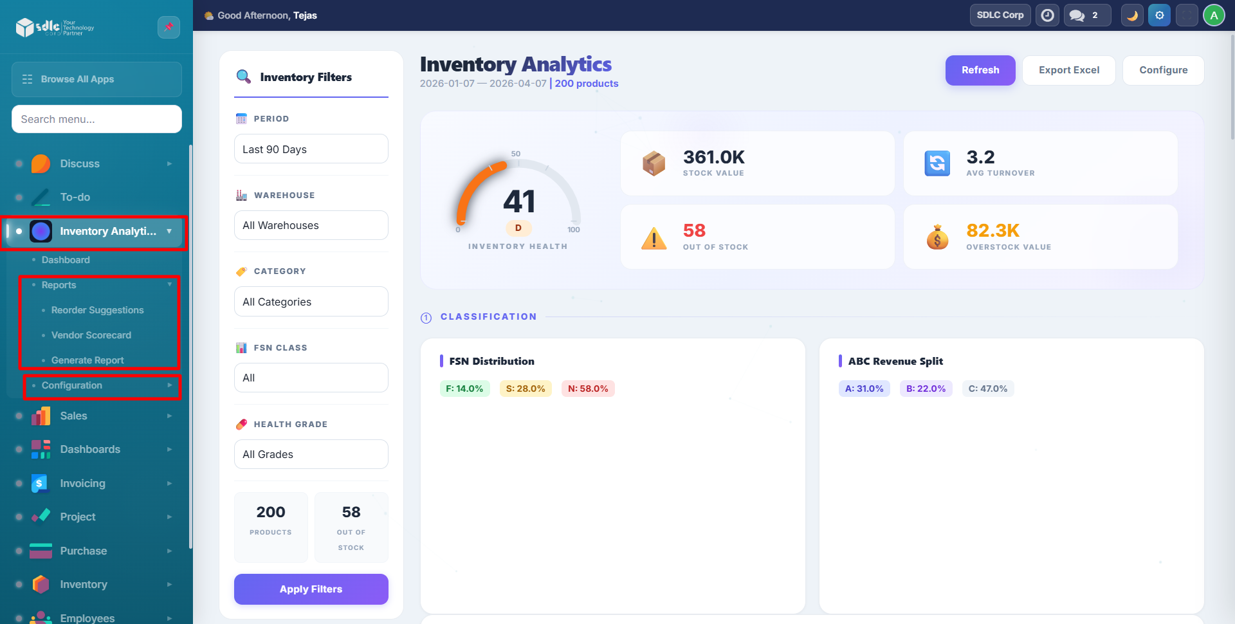Click the Apply Filters button

(311, 589)
